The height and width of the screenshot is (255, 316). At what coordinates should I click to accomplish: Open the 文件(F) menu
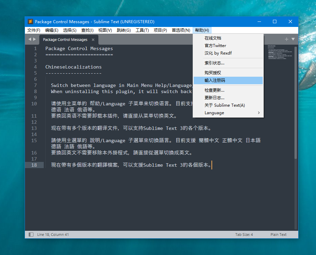[x=34, y=30]
